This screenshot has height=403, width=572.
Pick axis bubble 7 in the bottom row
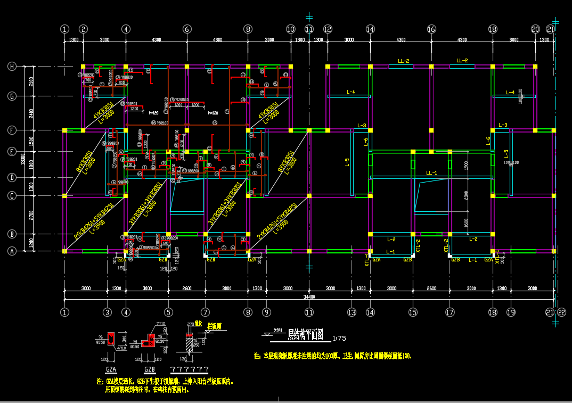point(206,312)
